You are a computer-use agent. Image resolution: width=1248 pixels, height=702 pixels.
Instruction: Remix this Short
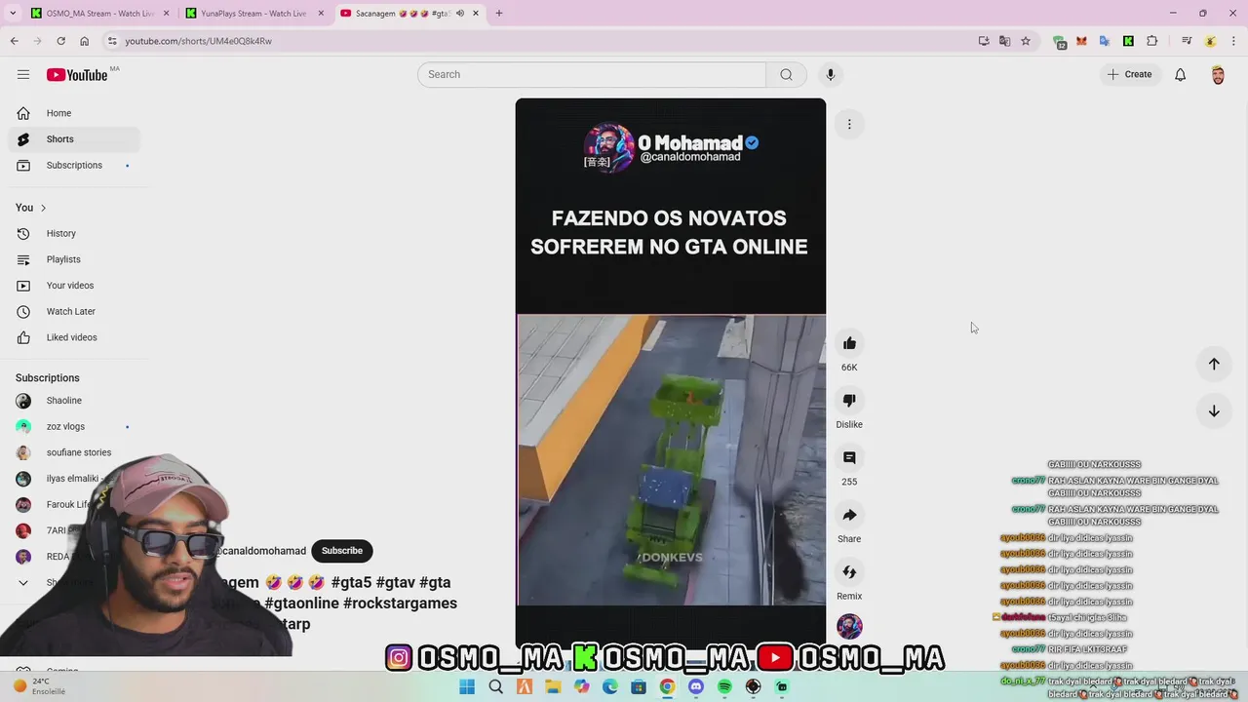tap(849, 572)
